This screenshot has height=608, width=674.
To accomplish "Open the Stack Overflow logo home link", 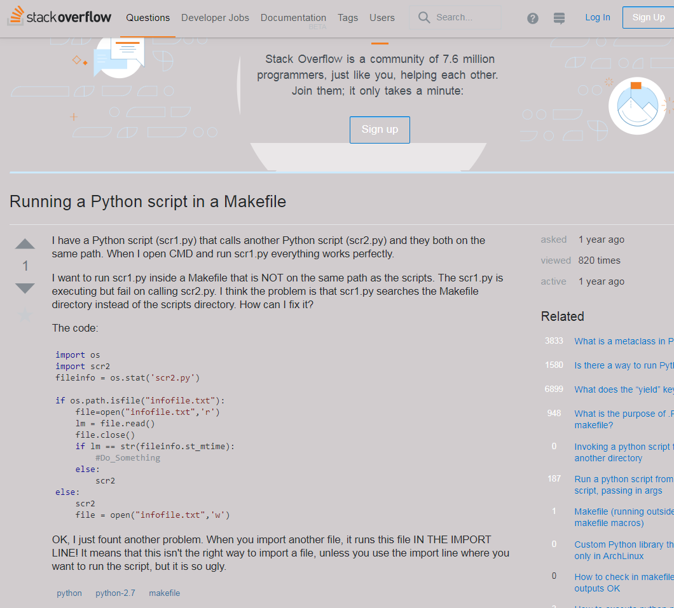I will point(59,17).
